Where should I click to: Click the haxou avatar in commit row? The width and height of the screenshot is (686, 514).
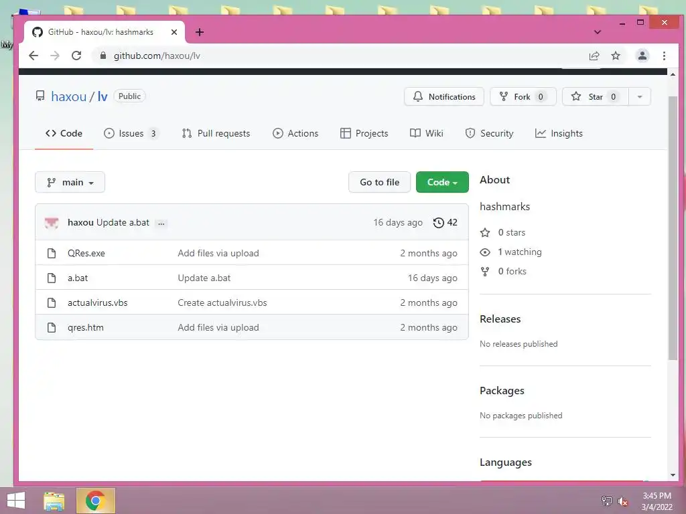[52, 222]
